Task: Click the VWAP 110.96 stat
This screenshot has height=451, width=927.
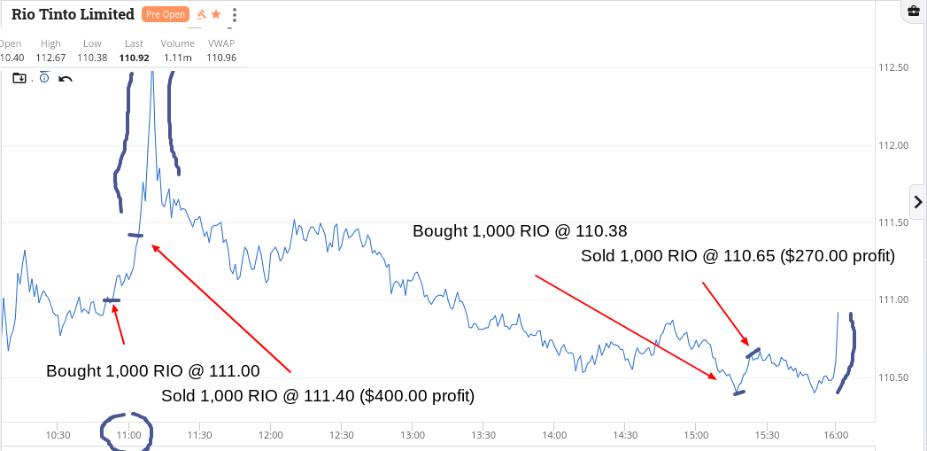Action: (x=221, y=51)
